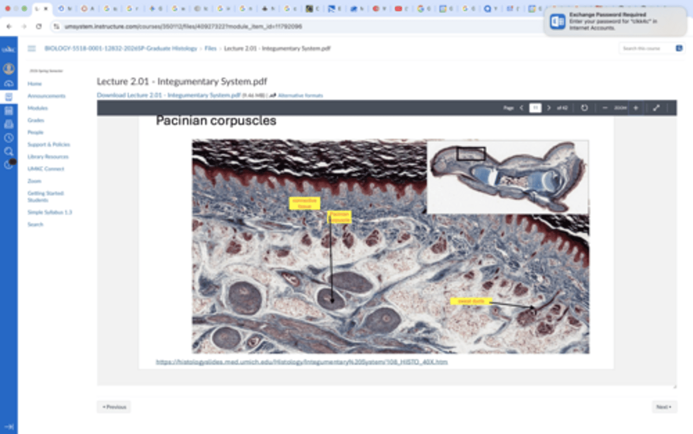
Task: Open the Files breadcrumb link
Action: 210,48
